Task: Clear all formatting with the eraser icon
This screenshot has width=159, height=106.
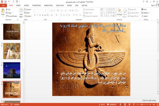Action: 58,10
